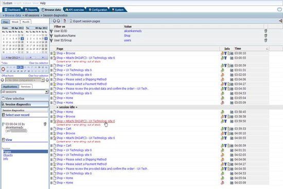Click View selection in the sidebar
The width and height of the screenshot is (283, 189).
[14, 99]
